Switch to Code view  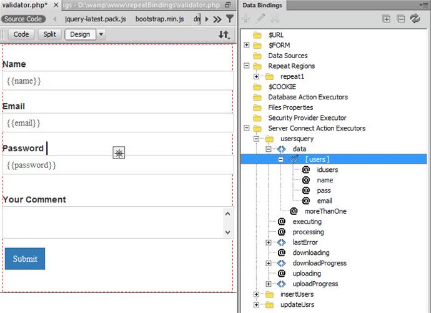(x=21, y=34)
